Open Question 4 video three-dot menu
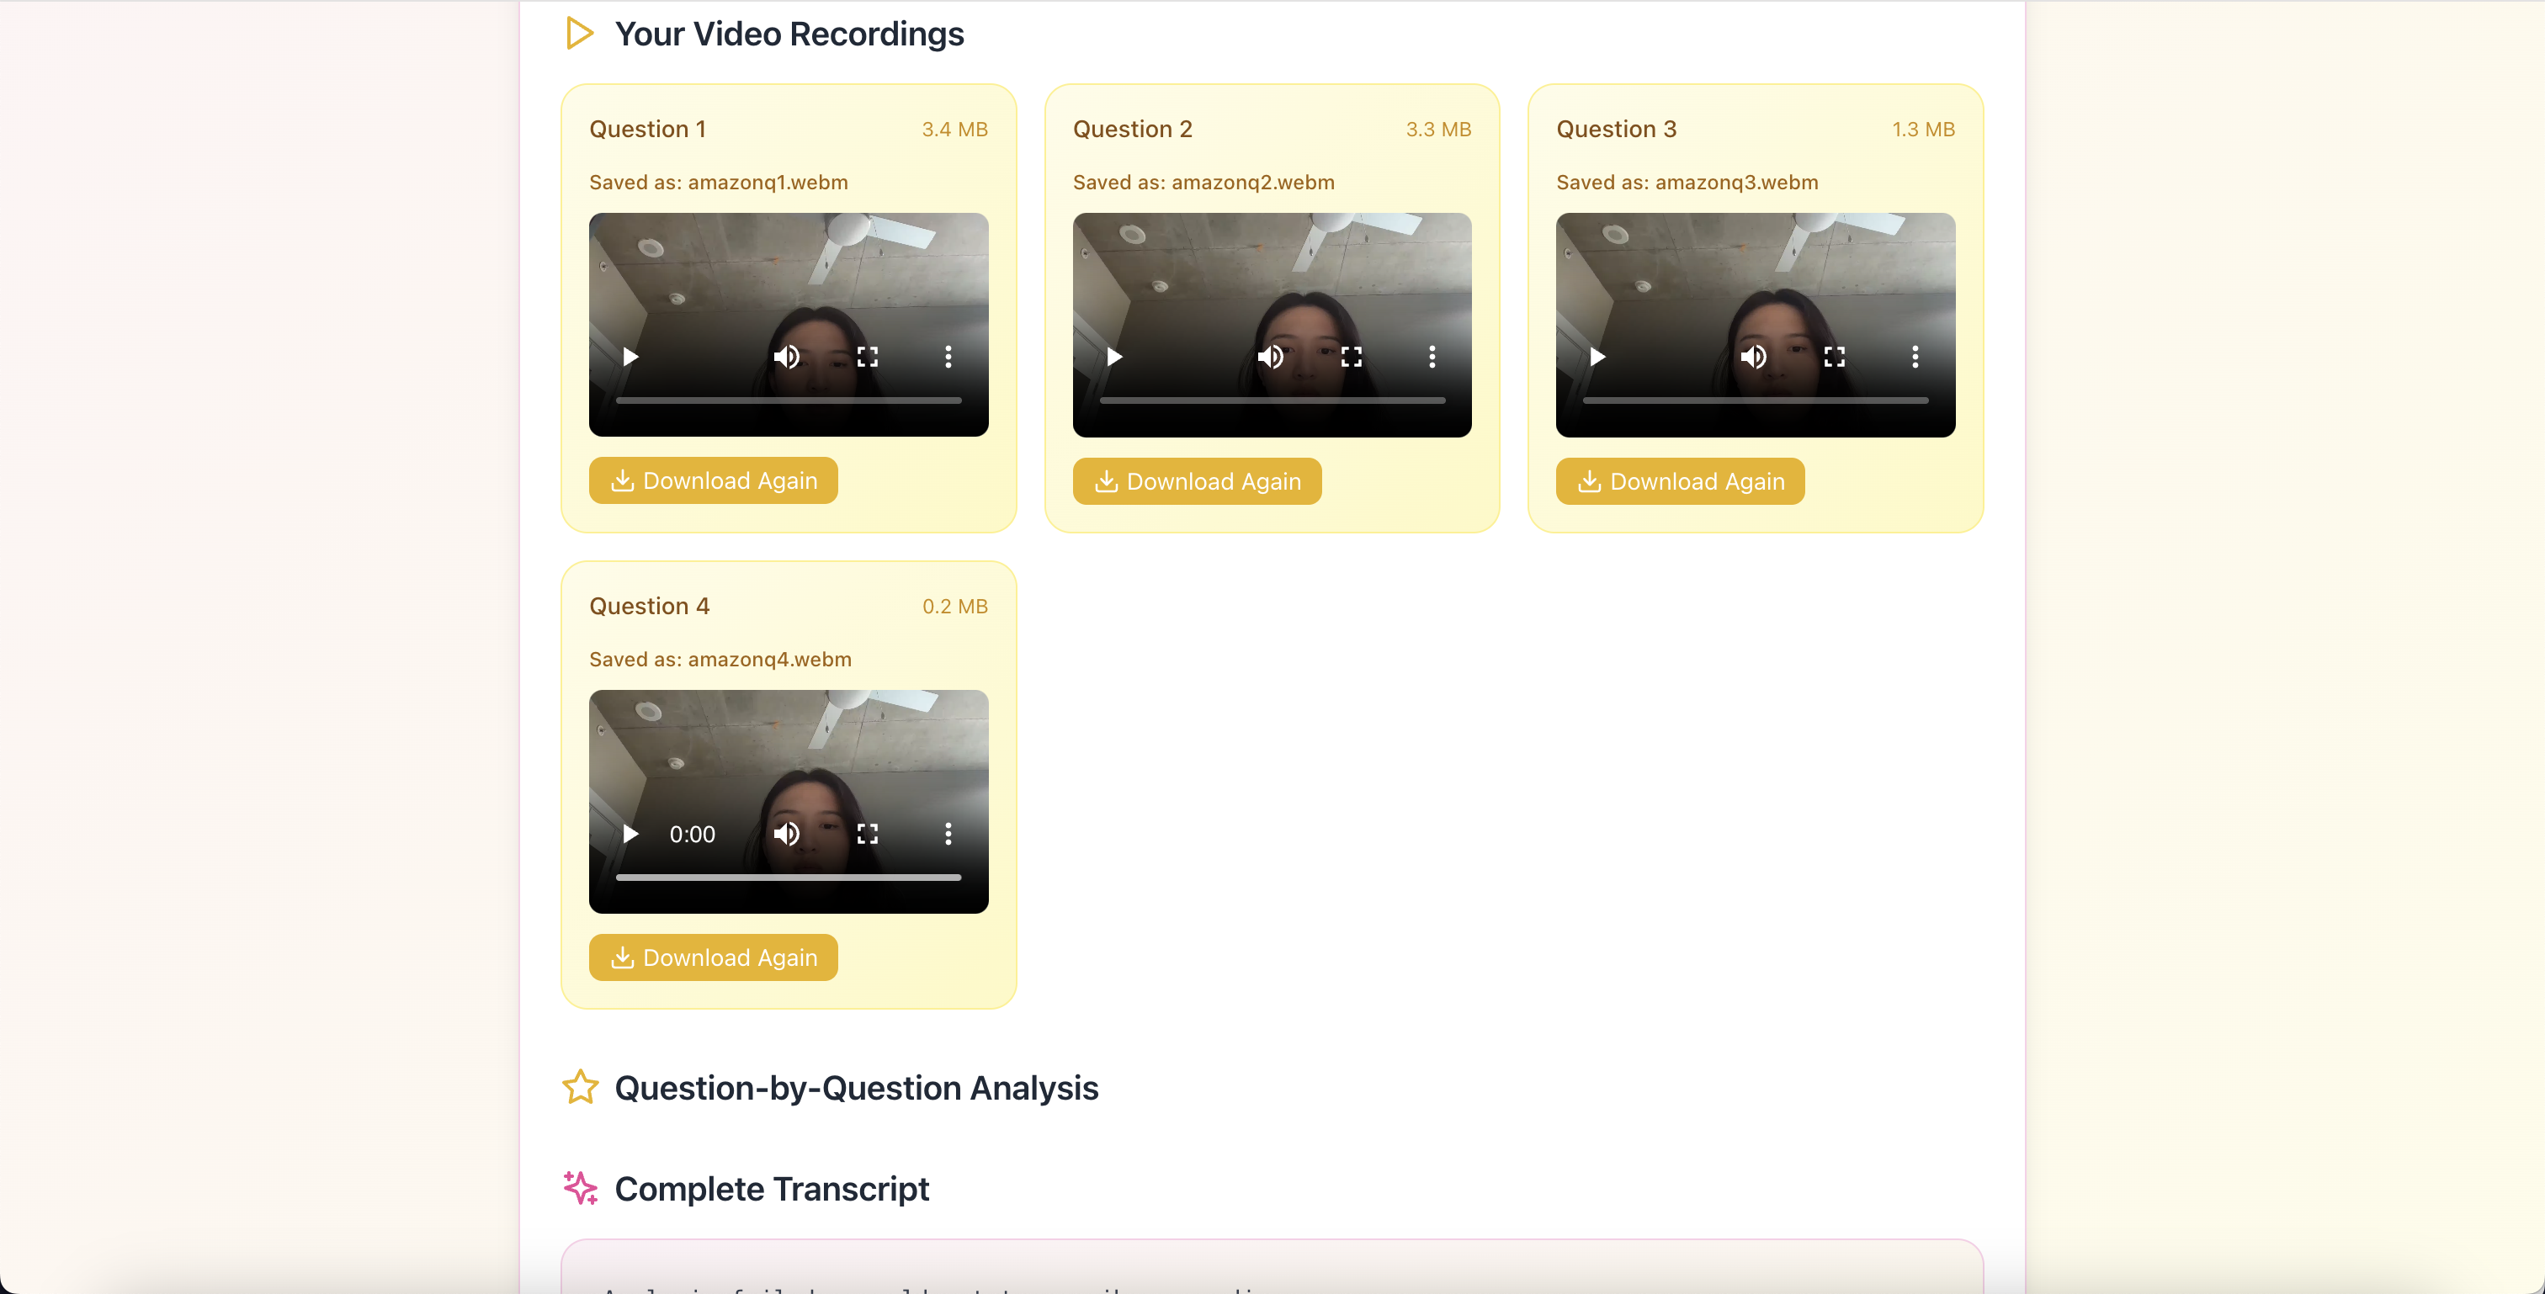The width and height of the screenshot is (2545, 1294). point(948,834)
